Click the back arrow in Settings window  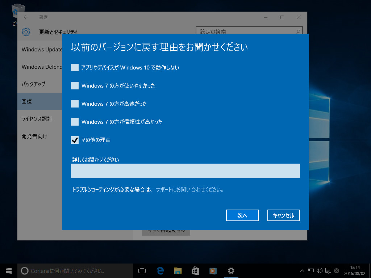(26, 17)
